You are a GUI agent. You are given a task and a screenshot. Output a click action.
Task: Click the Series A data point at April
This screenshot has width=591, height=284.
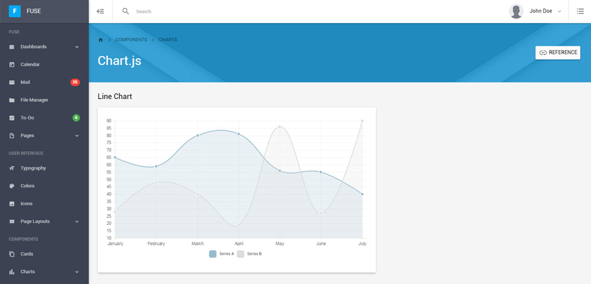[x=239, y=134]
